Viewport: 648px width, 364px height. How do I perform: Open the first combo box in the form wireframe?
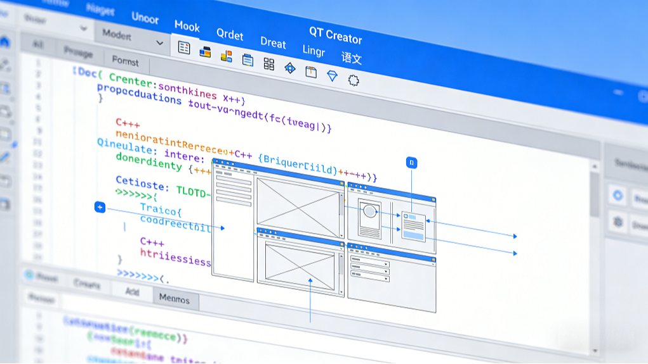(x=369, y=261)
